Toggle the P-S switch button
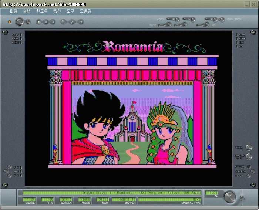The width and height of the screenshot is (259, 210). click(x=10, y=176)
